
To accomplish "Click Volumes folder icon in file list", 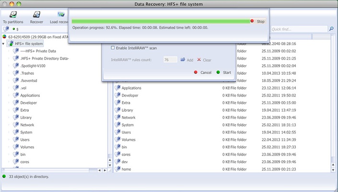I will [x=117, y=139].
